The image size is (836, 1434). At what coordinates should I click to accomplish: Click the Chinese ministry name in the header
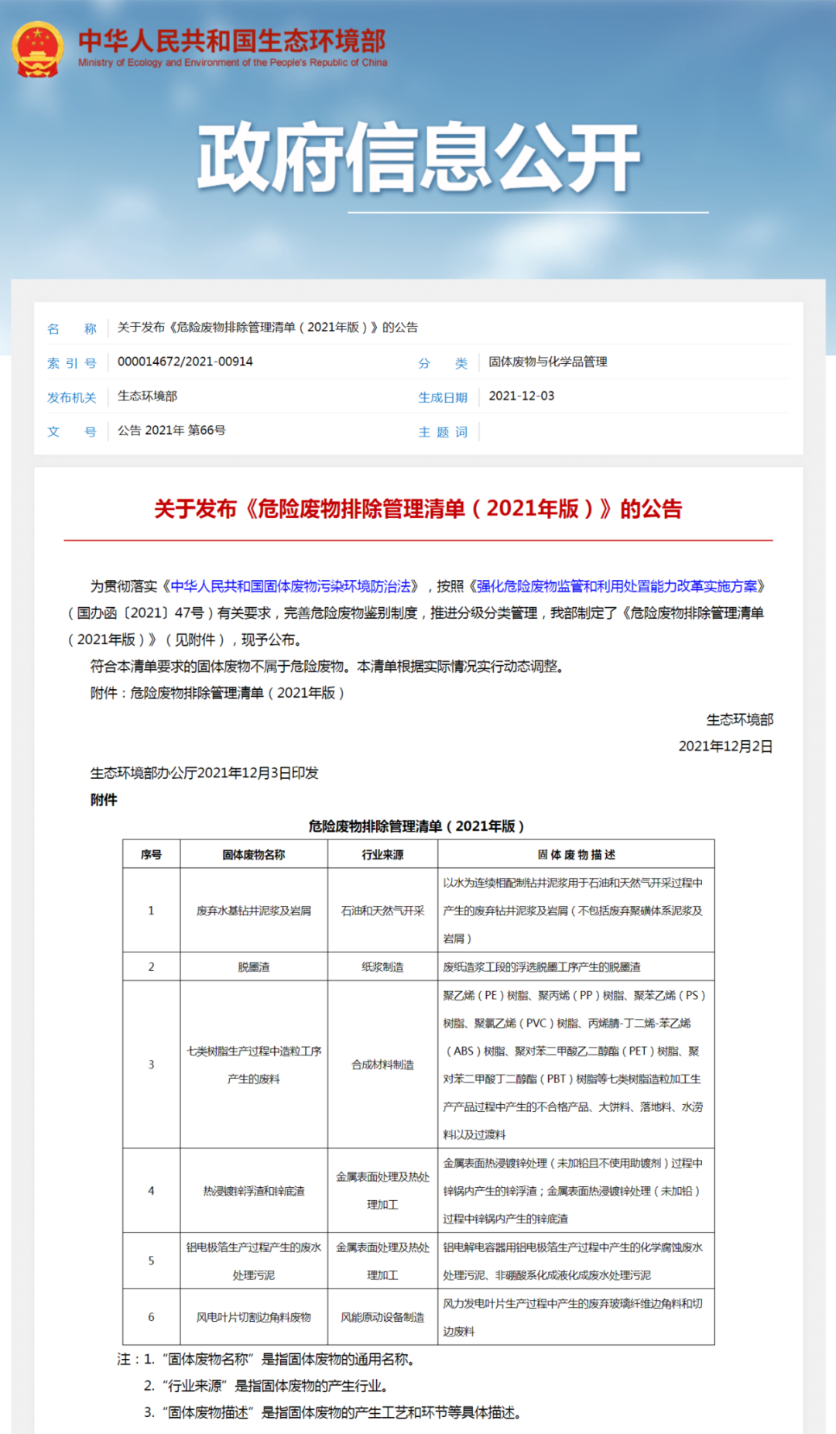pos(231,40)
